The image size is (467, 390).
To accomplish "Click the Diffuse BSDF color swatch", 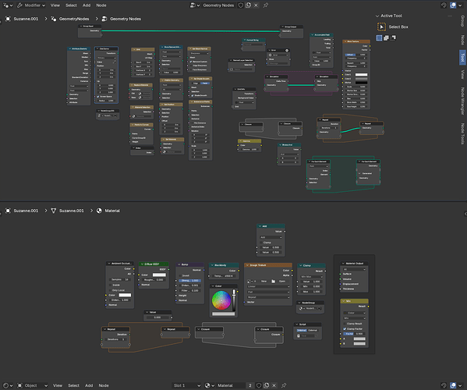I will click(x=159, y=275).
